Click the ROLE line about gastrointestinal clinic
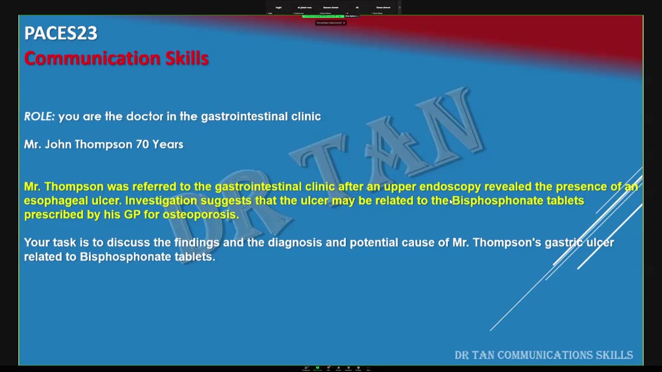Screen dimensions: 662x372 (172, 116)
